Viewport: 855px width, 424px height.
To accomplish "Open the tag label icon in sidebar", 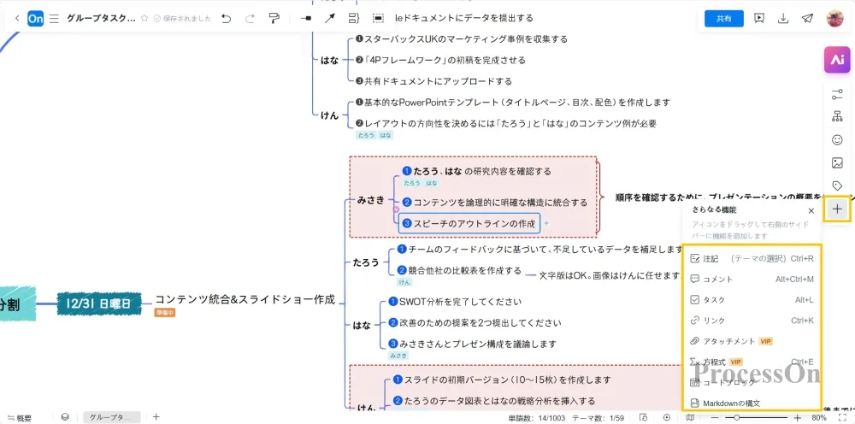I will click(837, 185).
